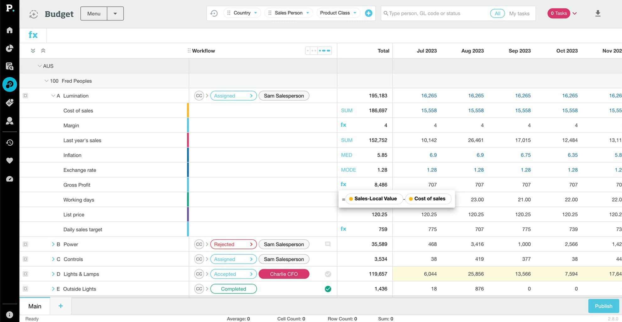Toggle the green check on Outside Lights

coord(328,289)
